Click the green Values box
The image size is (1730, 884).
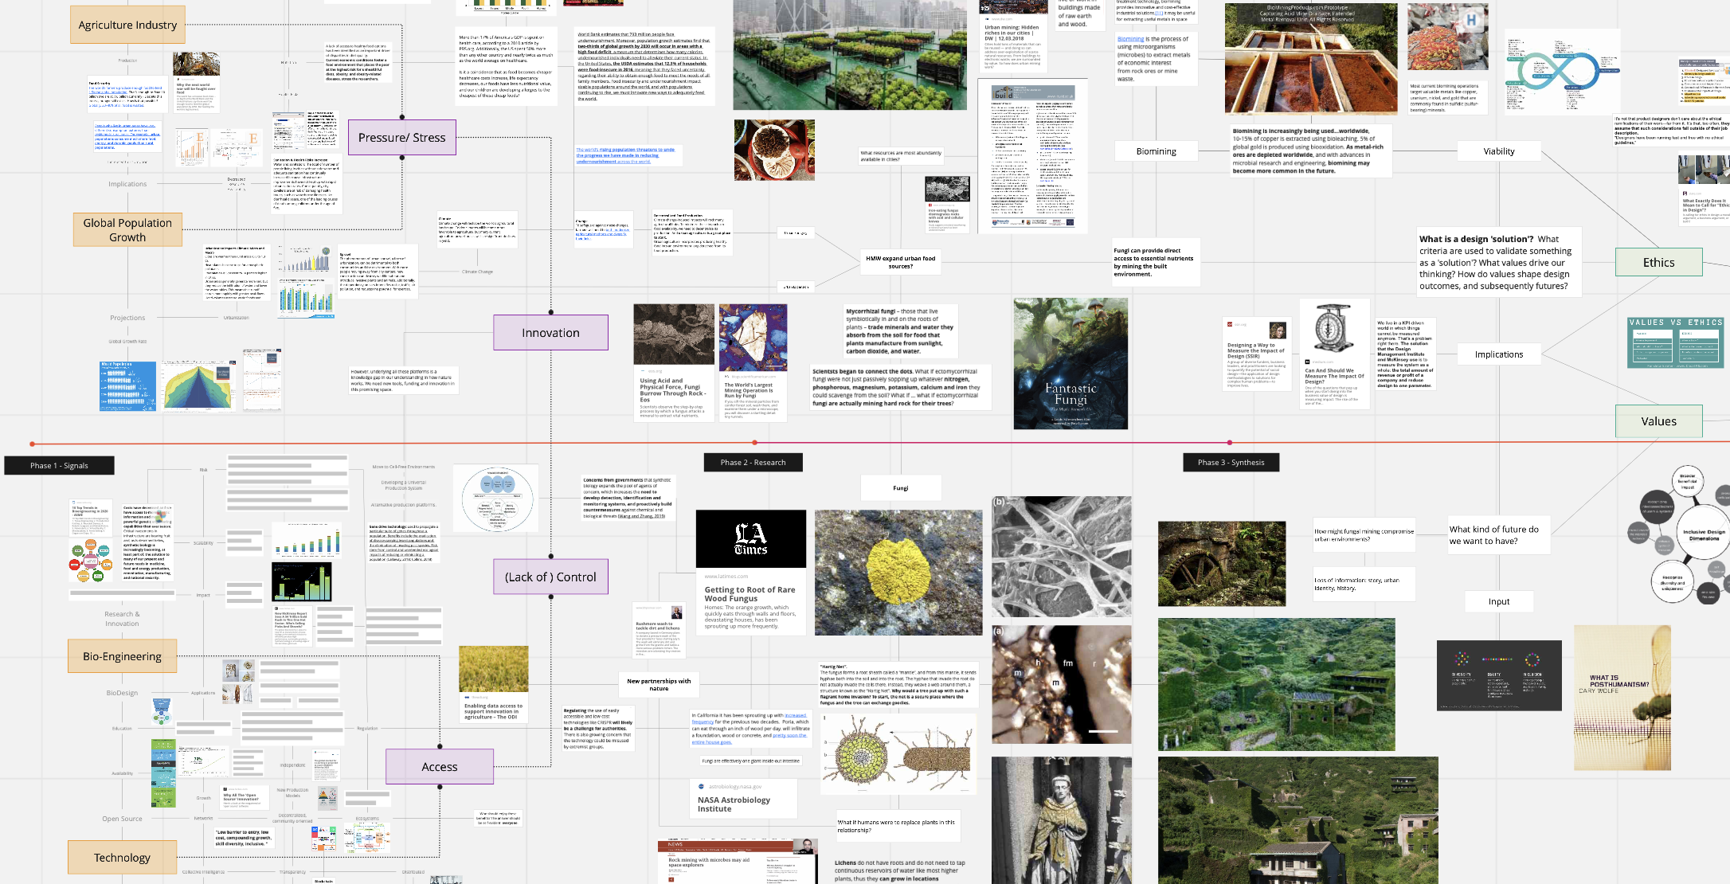pos(1658,421)
